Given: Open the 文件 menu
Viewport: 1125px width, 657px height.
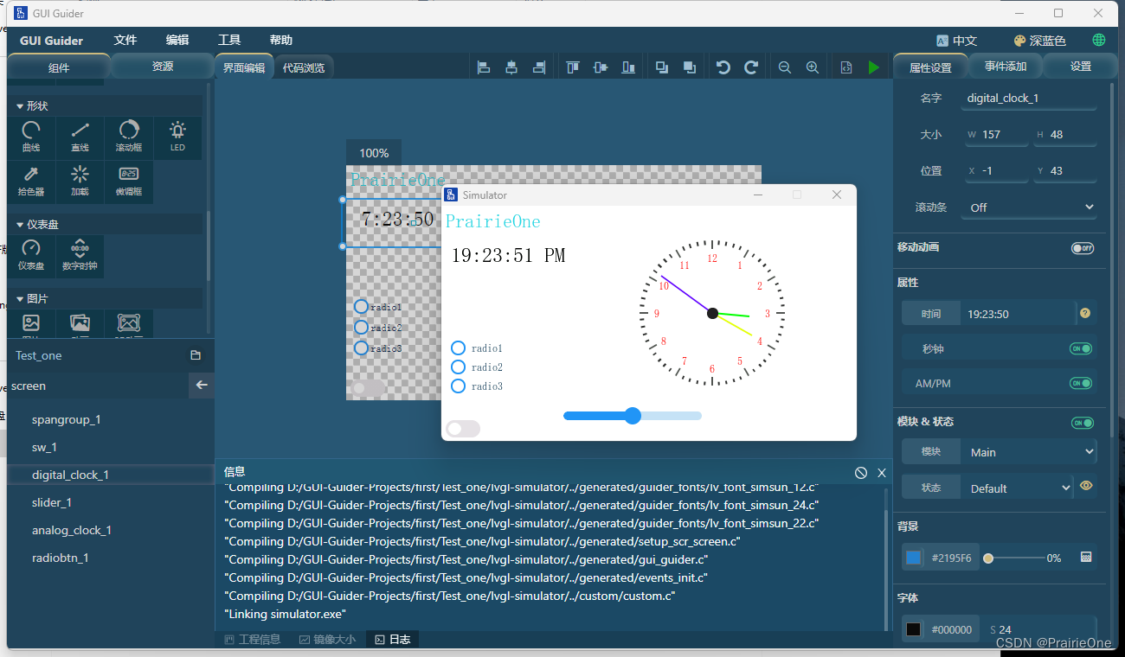Looking at the screenshot, I should [125, 41].
